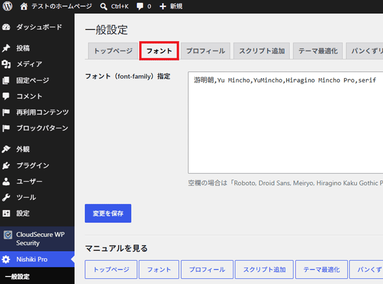Click the 投稿 pin icon
The image size is (383, 284).
pos(6,48)
